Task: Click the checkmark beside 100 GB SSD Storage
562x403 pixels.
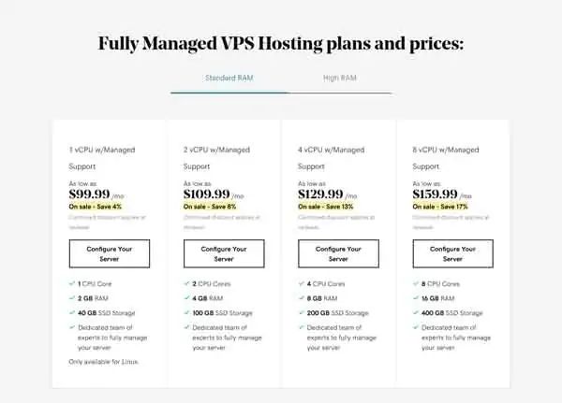Action: [186, 312]
